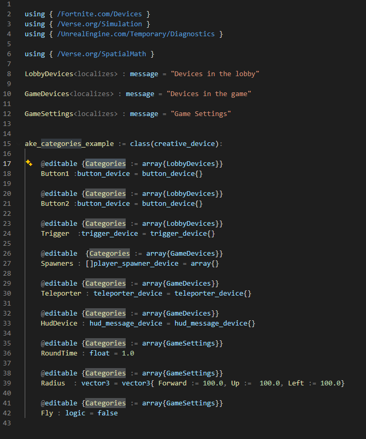Click the empty array{} on line 27
Screen dimensions: 366x439
[x=205, y=264]
